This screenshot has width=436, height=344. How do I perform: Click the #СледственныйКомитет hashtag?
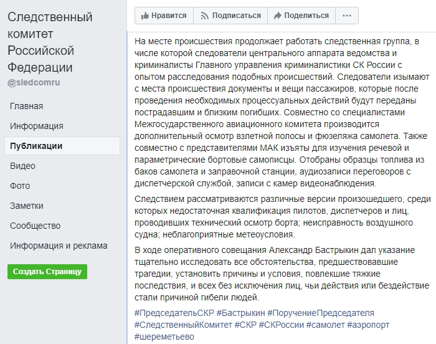pyautogui.click(x=183, y=325)
